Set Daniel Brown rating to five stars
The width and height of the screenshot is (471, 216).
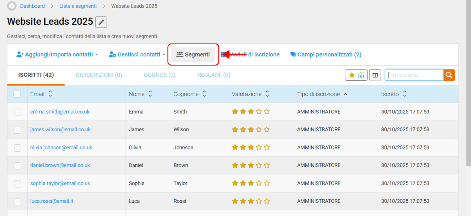click(267, 165)
